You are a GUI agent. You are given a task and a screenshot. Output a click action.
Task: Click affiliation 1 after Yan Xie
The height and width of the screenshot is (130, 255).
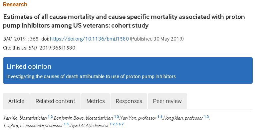pyautogui.click(x=49, y=117)
